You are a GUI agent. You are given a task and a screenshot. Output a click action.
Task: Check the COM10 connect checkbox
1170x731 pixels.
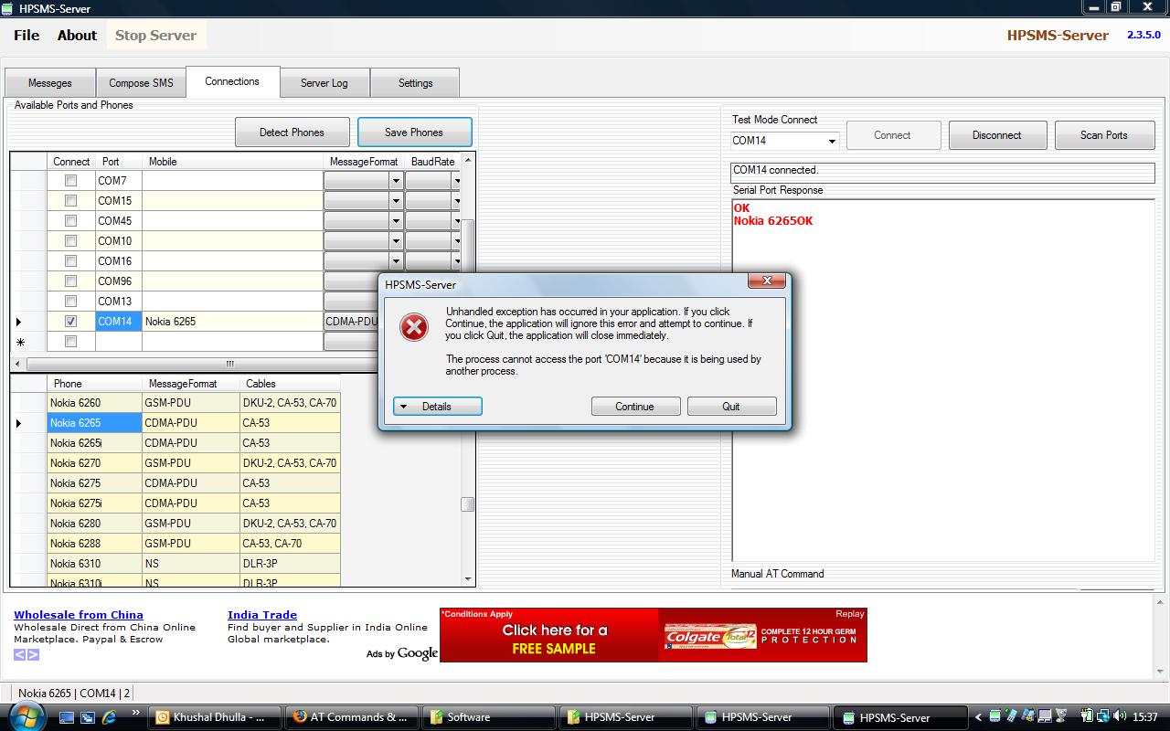point(70,241)
